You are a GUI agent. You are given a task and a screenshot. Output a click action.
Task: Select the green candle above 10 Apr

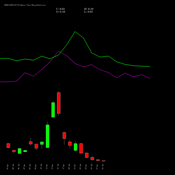pyautogui.click(x=42, y=143)
